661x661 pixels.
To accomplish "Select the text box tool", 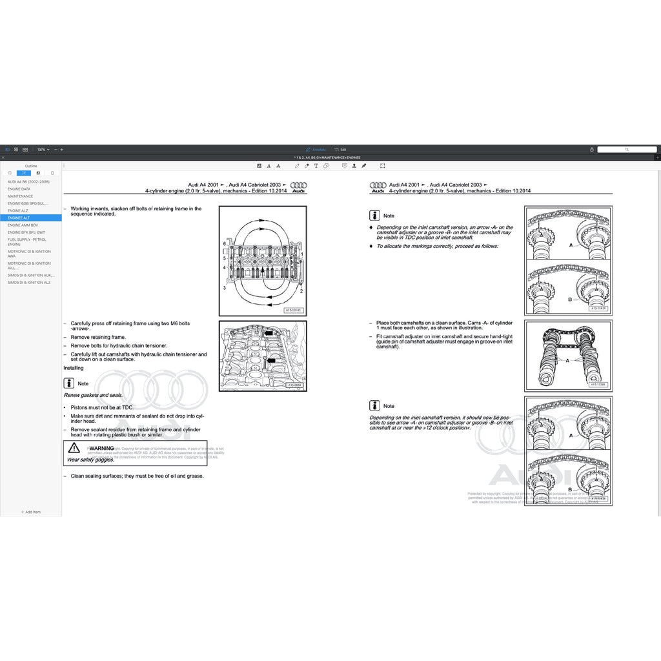I will point(316,166).
